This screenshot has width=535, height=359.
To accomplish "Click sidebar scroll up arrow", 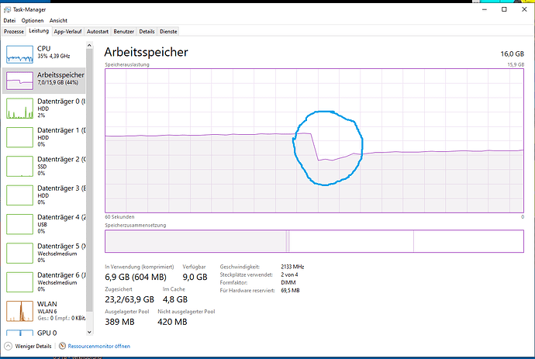I will (x=89, y=46).
